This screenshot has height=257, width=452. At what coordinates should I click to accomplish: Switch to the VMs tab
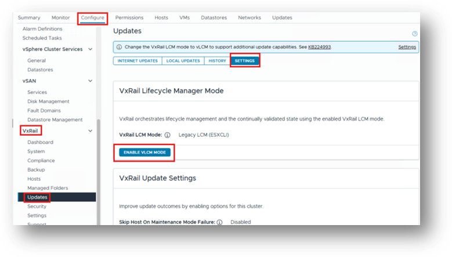(185, 17)
